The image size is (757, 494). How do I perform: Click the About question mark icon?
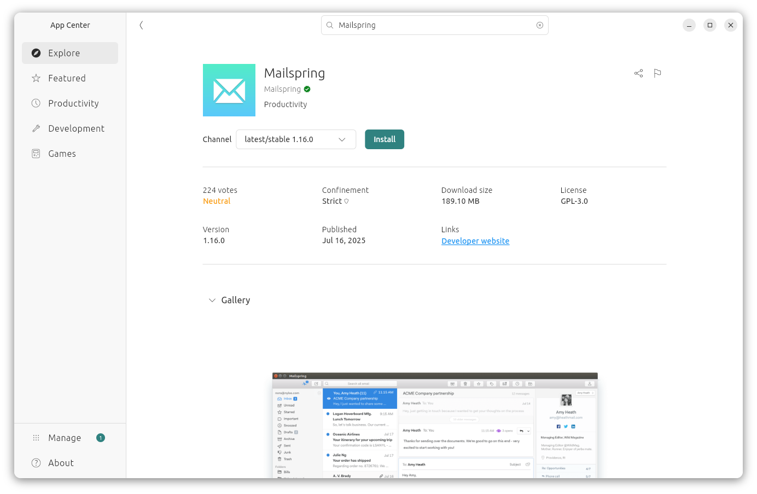[x=35, y=462]
